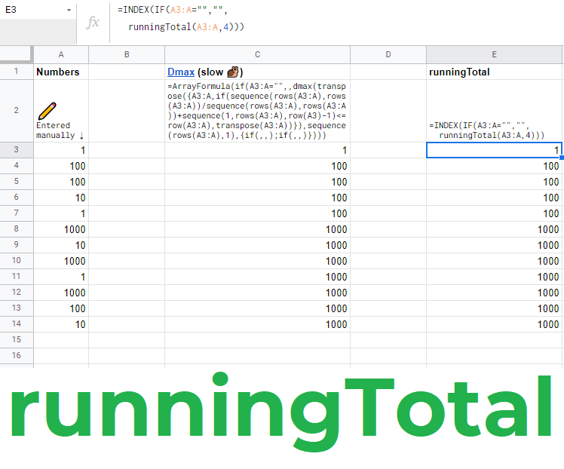Click empty cell D3
This screenshot has height=469, width=564.
(388, 150)
